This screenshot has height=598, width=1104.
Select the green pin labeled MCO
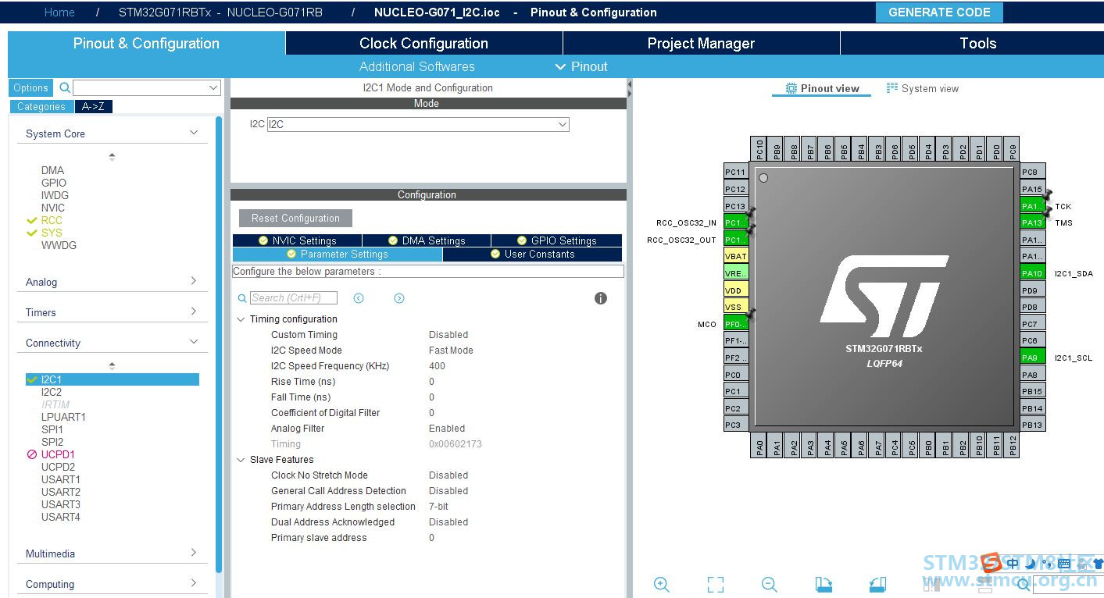click(736, 324)
